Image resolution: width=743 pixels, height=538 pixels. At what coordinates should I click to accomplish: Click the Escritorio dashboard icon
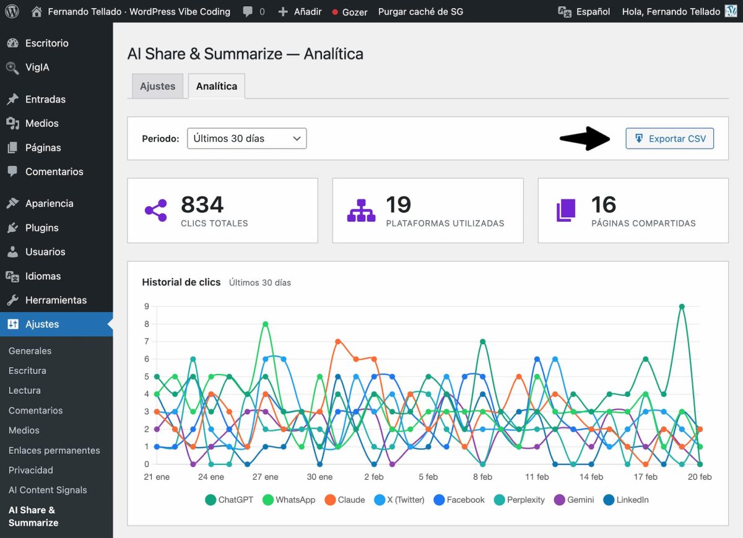12,43
